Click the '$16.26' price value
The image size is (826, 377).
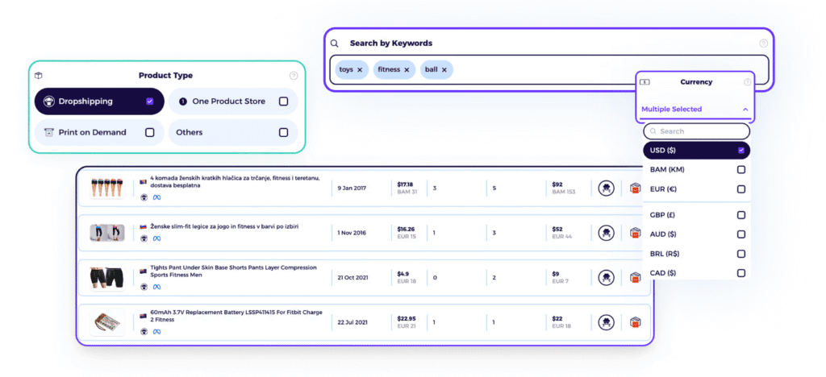[x=406, y=230]
